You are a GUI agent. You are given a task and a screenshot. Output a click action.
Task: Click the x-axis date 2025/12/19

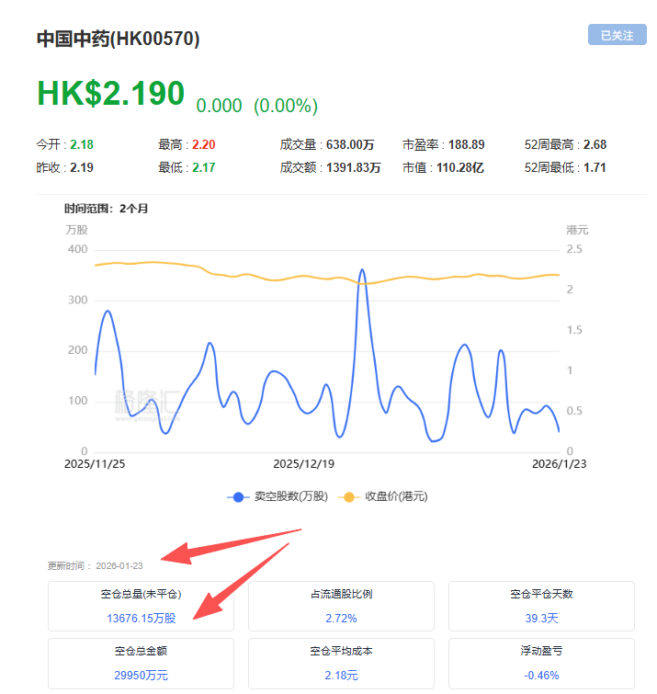pyautogui.click(x=303, y=464)
